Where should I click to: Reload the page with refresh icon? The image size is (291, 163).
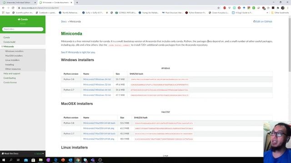coord(13,8)
